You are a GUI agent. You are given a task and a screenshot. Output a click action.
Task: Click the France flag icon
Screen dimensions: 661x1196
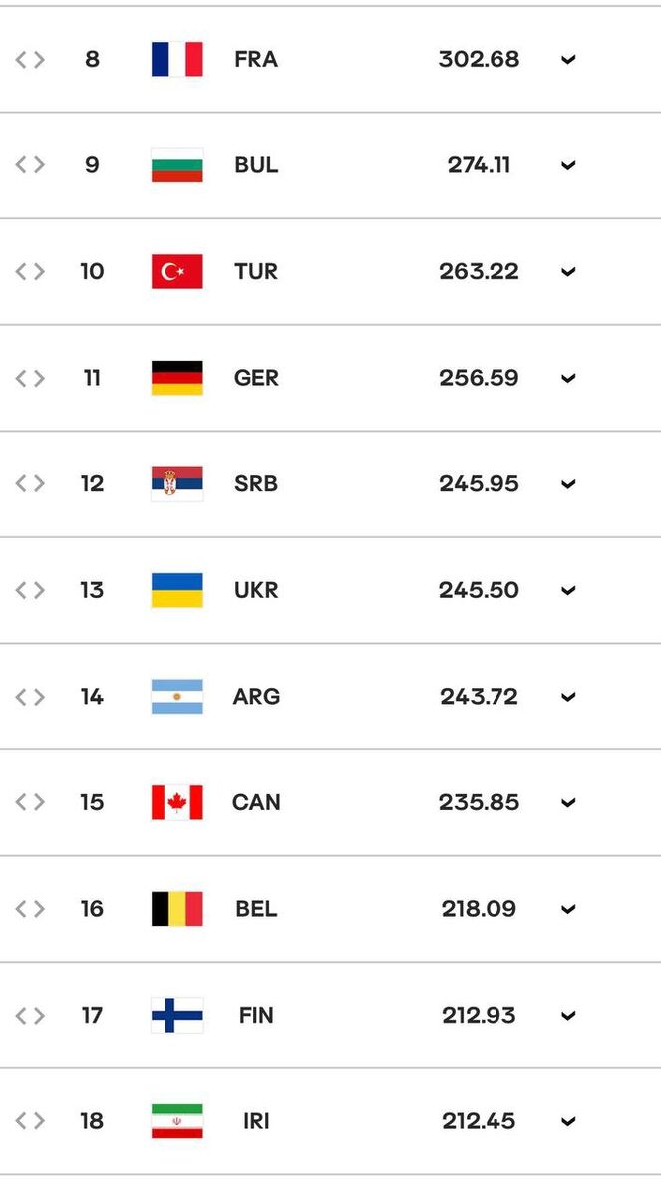176,59
